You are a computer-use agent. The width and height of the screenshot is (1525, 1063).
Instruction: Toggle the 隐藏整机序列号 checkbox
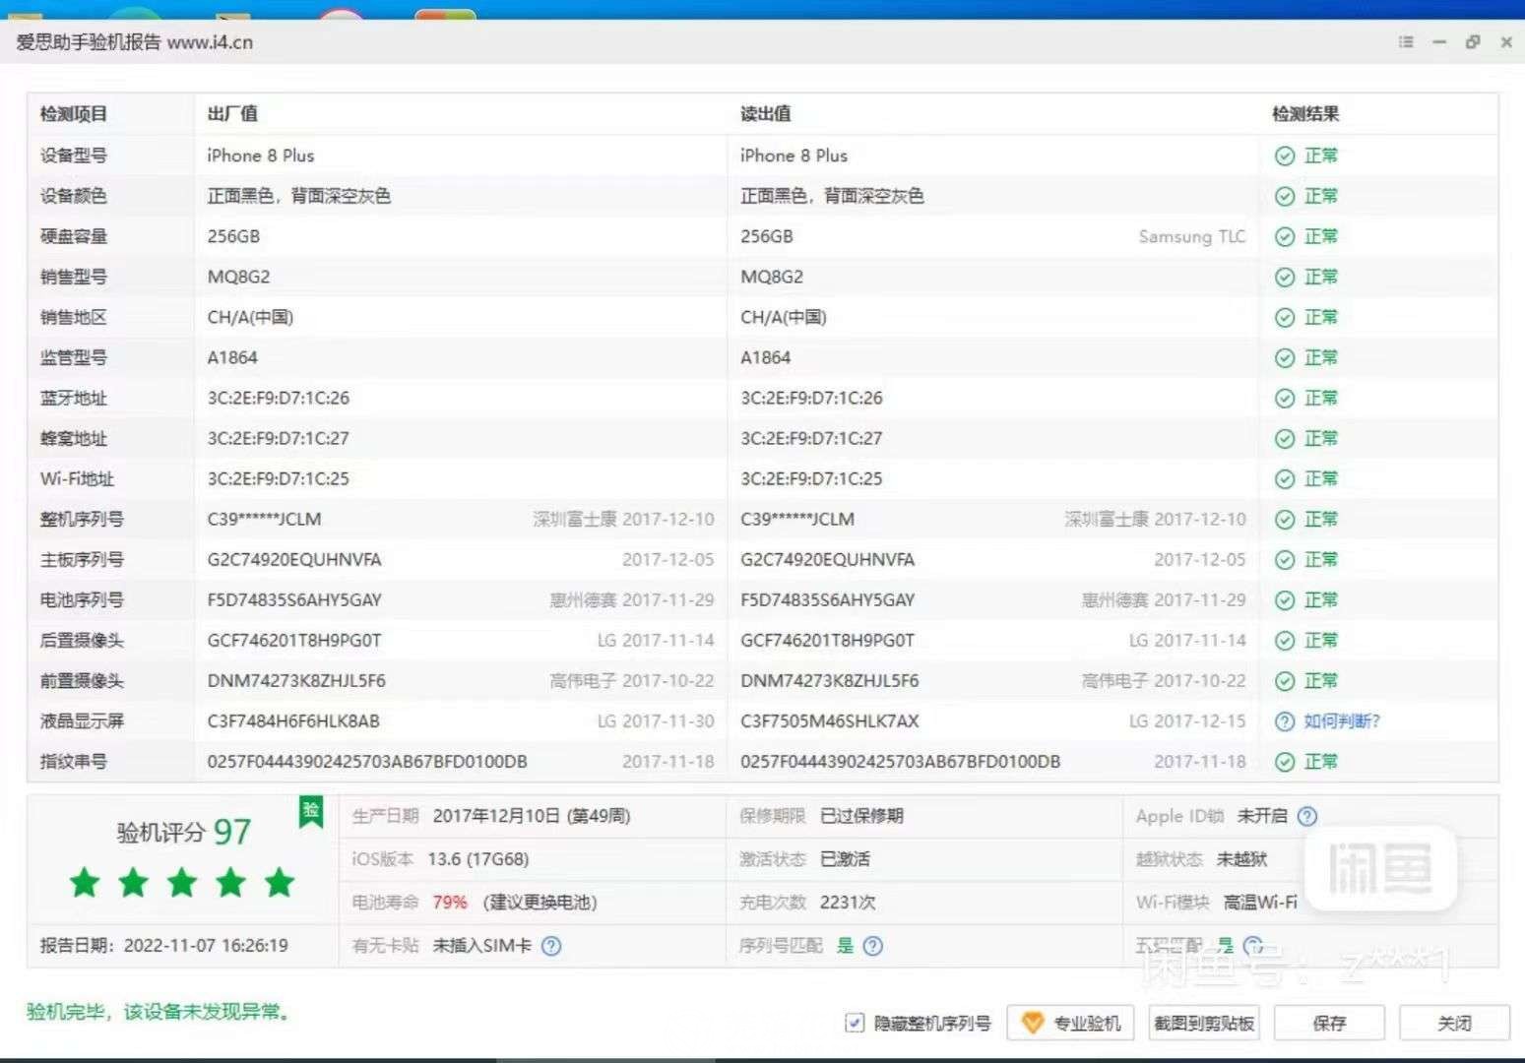pos(855,1023)
